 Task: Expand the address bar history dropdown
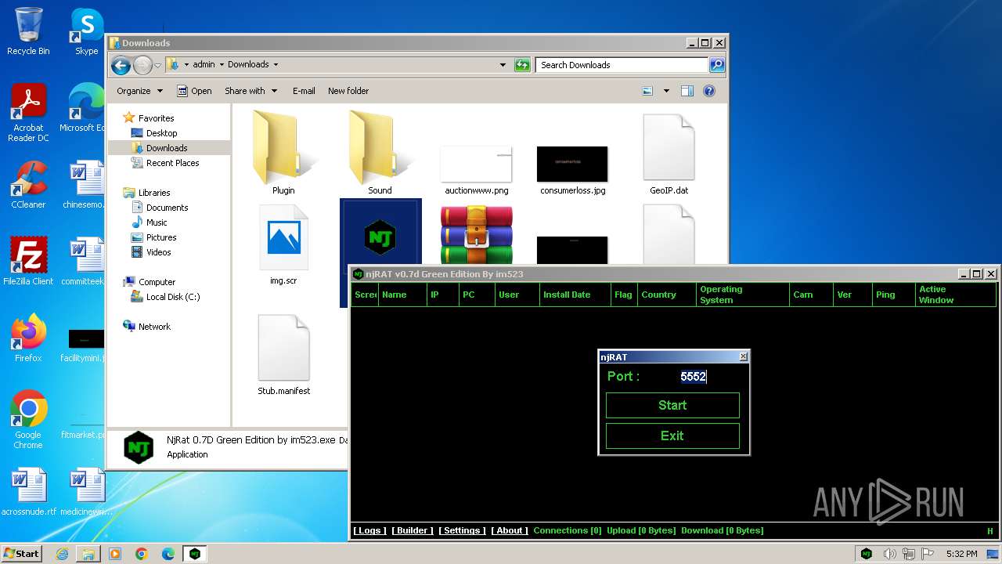[503, 65]
